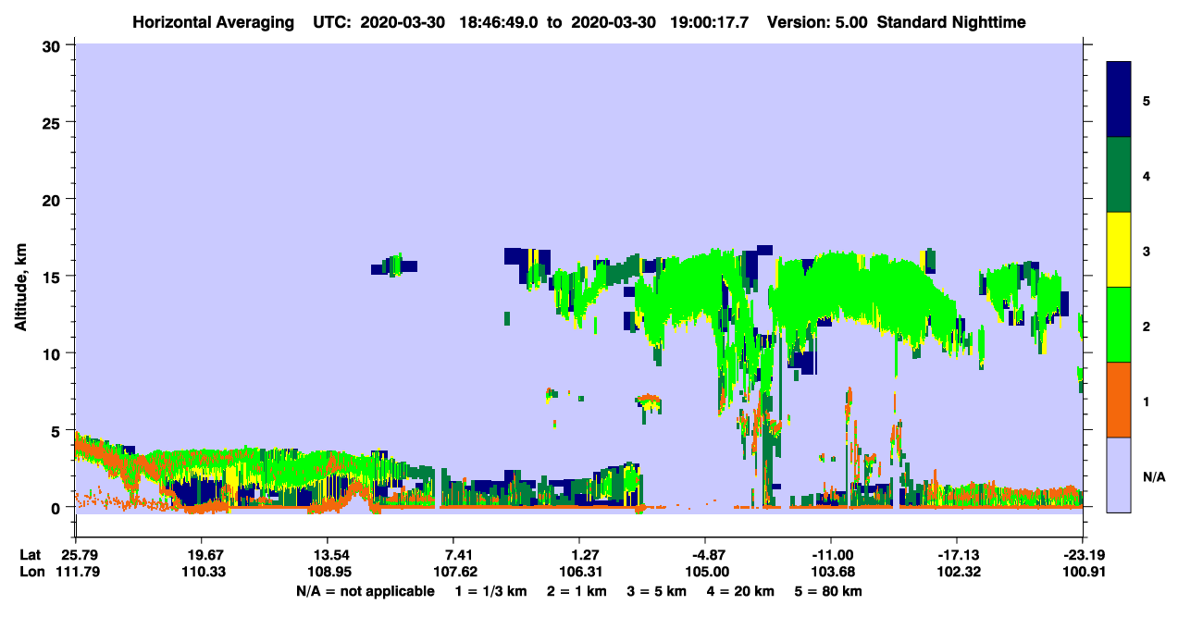Image resolution: width=1203 pixels, height=617 pixels.
Task: Click the y-axis tick label 15
Action: coord(54,277)
